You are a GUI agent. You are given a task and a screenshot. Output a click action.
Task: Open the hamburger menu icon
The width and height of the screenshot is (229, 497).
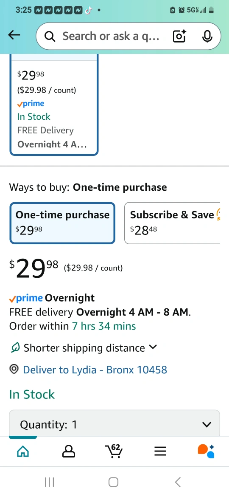point(160,451)
